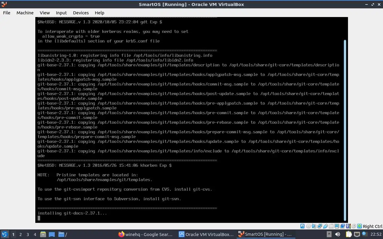
Task: Click the eject removable media tray icon
Action: 329,234
